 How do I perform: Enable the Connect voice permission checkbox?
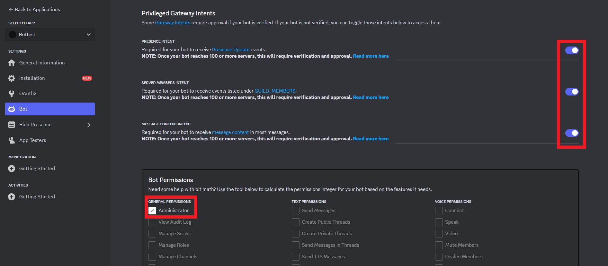pos(439,211)
